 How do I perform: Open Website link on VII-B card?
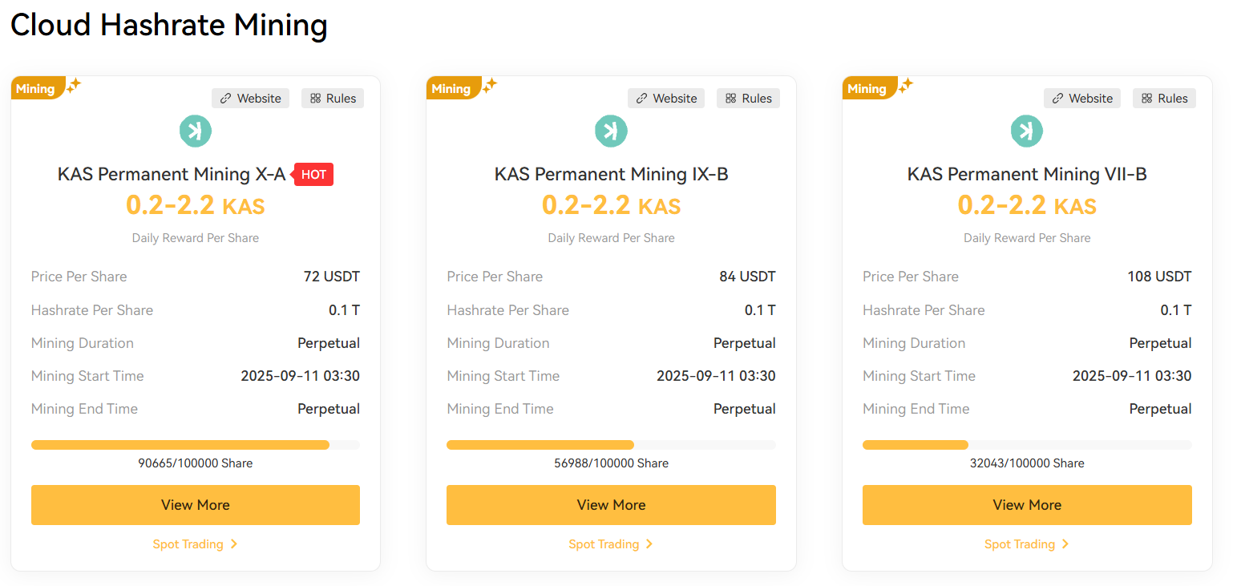tap(1082, 99)
